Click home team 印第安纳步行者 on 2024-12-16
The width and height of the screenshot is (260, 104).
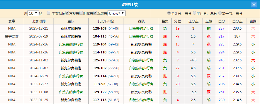pyautogui.click(x=71, y=44)
